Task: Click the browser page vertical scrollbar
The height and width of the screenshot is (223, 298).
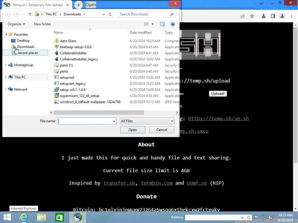Action: click(x=295, y=95)
